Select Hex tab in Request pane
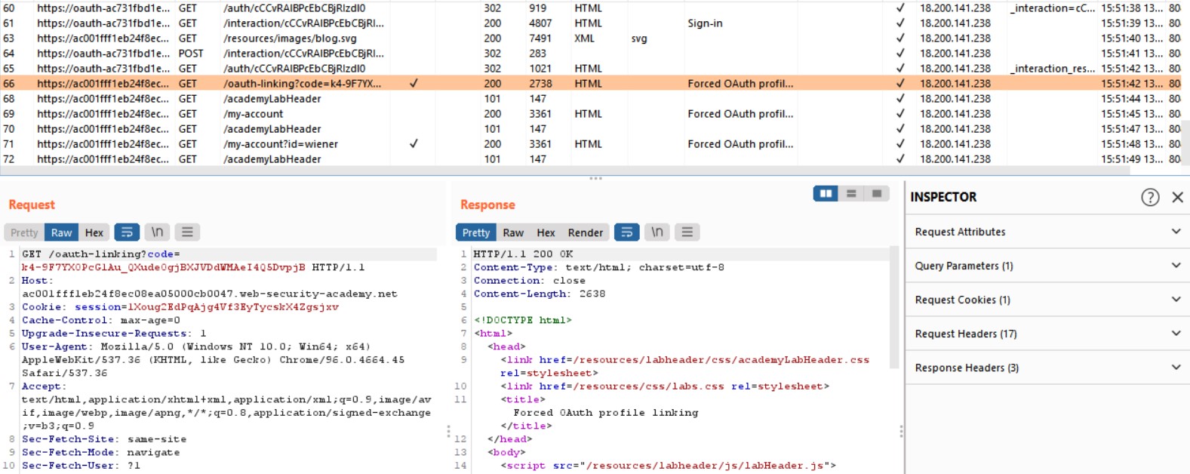The width and height of the screenshot is (1190, 474). tap(94, 232)
